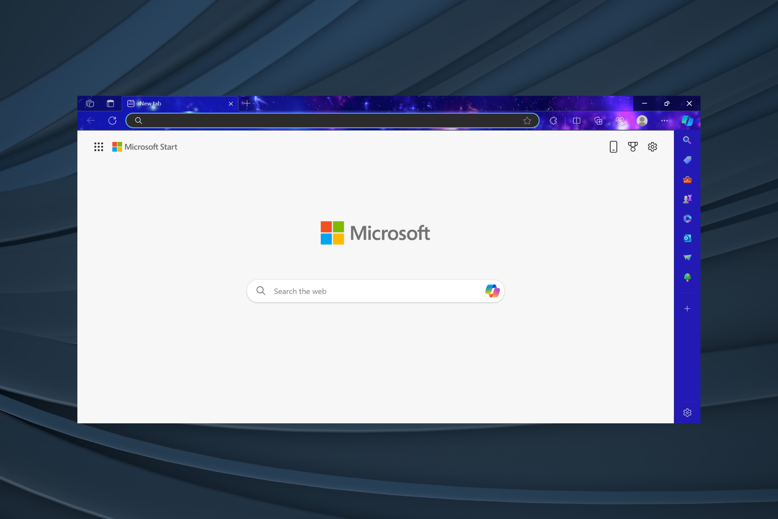Open the profile avatar menu
Image resolution: width=778 pixels, height=519 pixels.
tap(642, 120)
